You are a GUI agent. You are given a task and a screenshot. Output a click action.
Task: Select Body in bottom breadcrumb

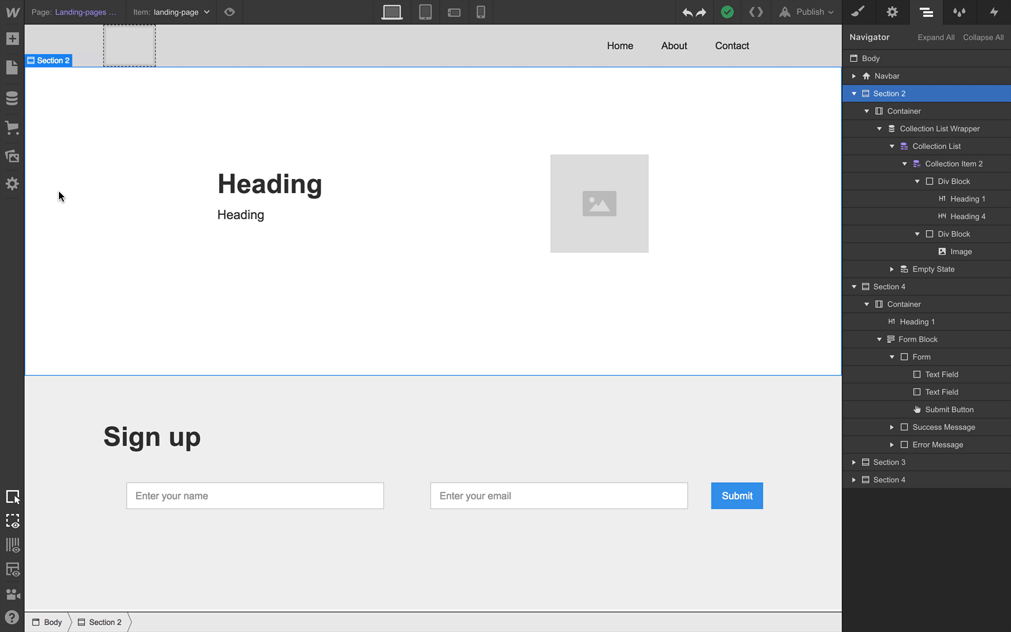[x=47, y=622]
